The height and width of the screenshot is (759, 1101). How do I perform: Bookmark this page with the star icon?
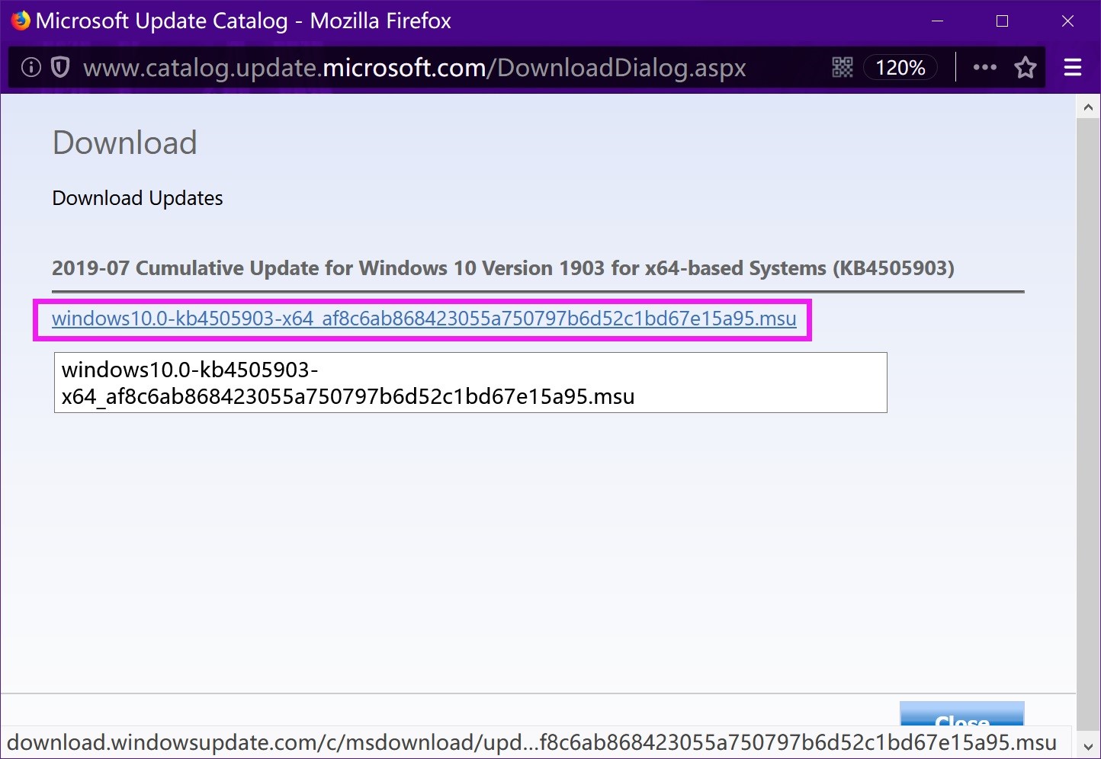click(x=1026, y=68)
